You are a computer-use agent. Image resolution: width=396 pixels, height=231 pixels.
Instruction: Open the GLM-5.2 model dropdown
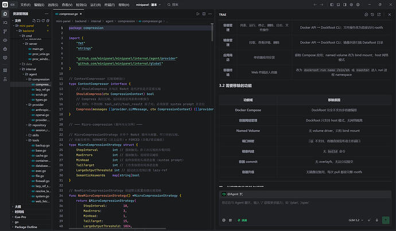(356, 220)
